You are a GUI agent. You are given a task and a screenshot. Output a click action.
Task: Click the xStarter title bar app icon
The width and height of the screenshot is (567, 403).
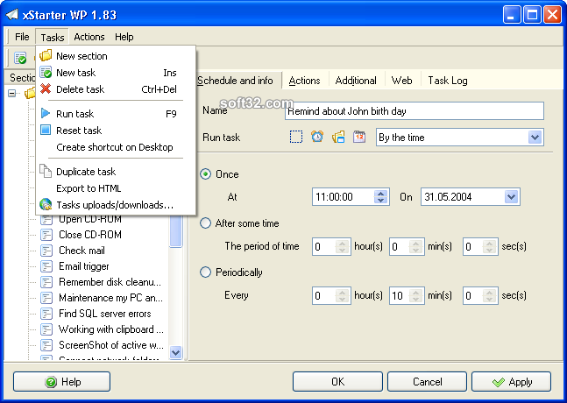(12, 15)
